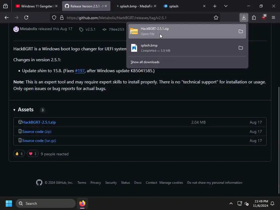
Task: Open Firefox View tab list icon
Action: [5, 6]
